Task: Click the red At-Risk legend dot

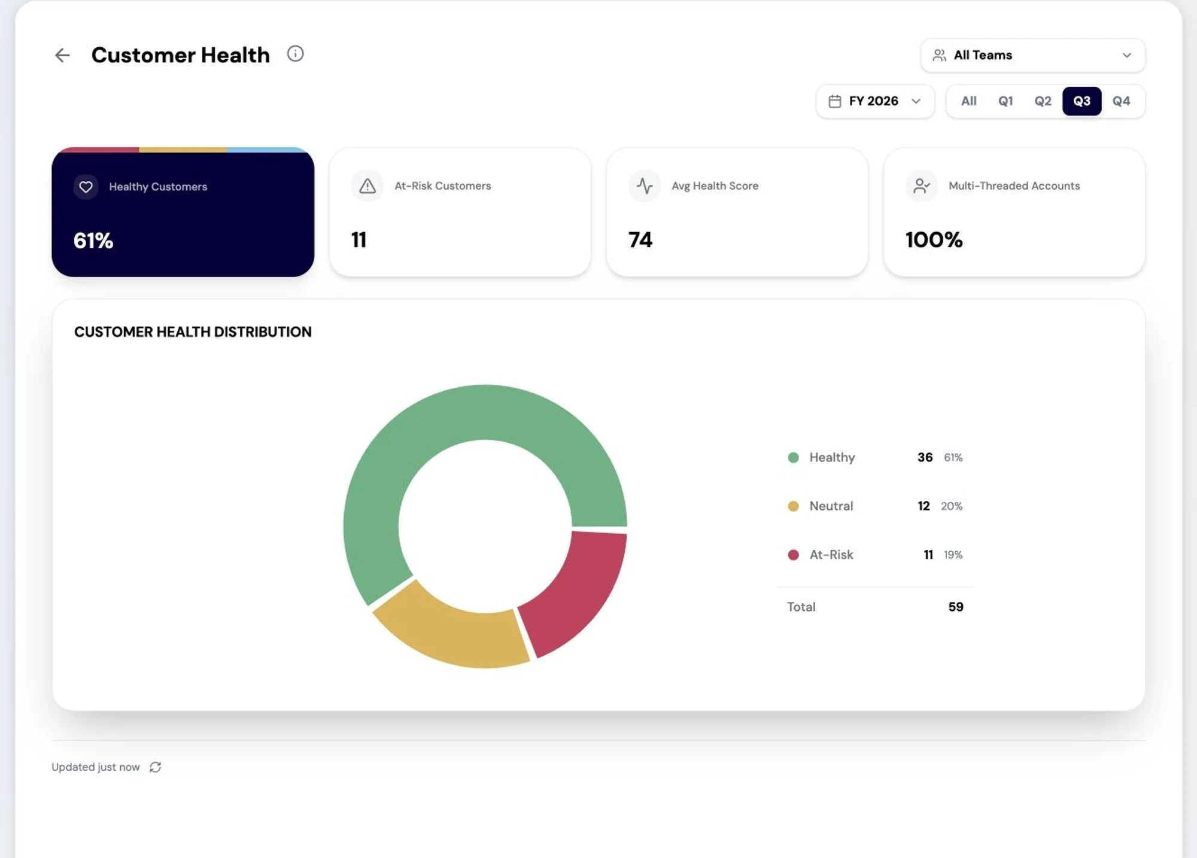Action: [794, 555]
